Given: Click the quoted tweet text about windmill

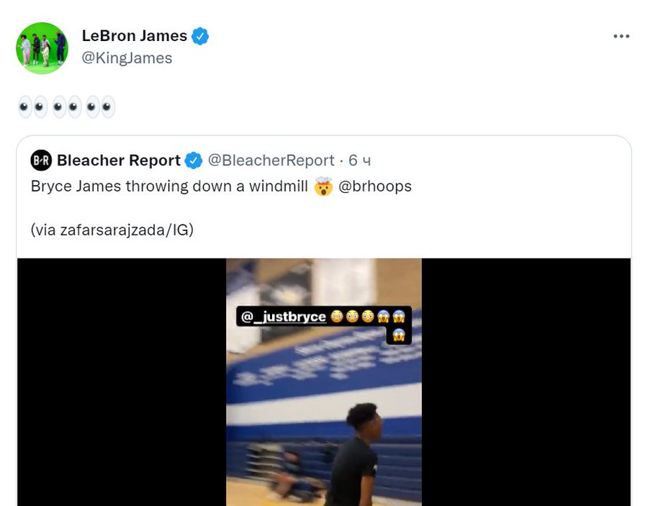Looking at the screenshot, I should tap(169, 186).
